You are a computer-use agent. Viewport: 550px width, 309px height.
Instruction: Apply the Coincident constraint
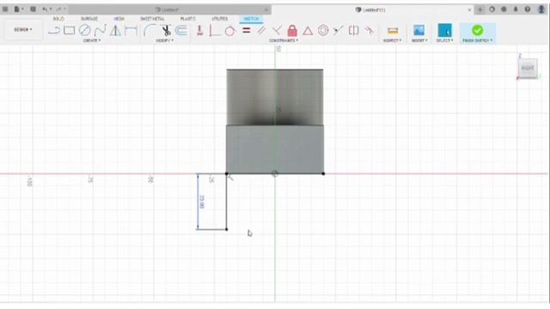(x=277, y=31)
